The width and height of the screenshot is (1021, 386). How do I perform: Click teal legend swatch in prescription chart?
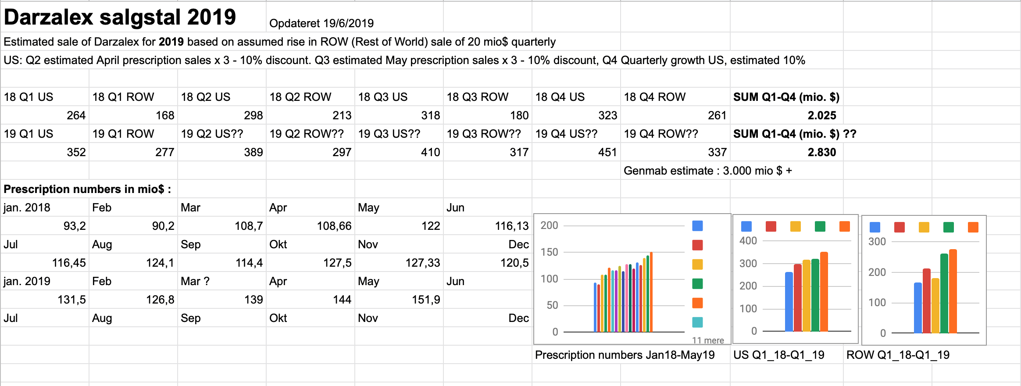697,322
